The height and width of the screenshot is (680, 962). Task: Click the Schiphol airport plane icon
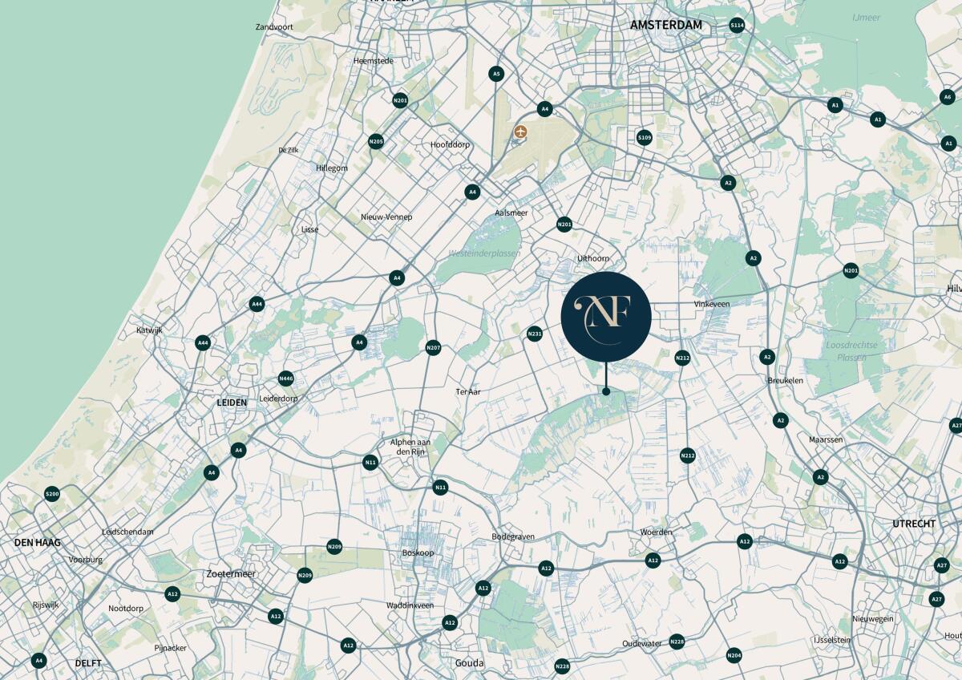(x=521, y=132)
